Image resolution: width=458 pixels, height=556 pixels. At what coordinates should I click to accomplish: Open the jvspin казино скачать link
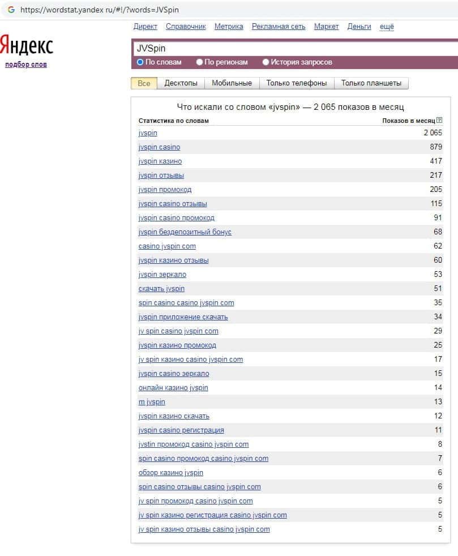tap(174, 417)
